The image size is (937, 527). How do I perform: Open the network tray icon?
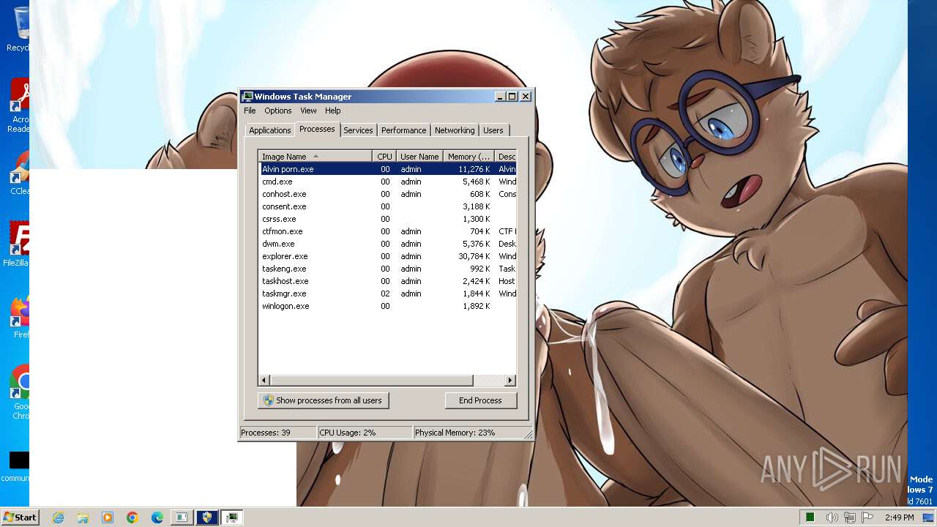850,517
